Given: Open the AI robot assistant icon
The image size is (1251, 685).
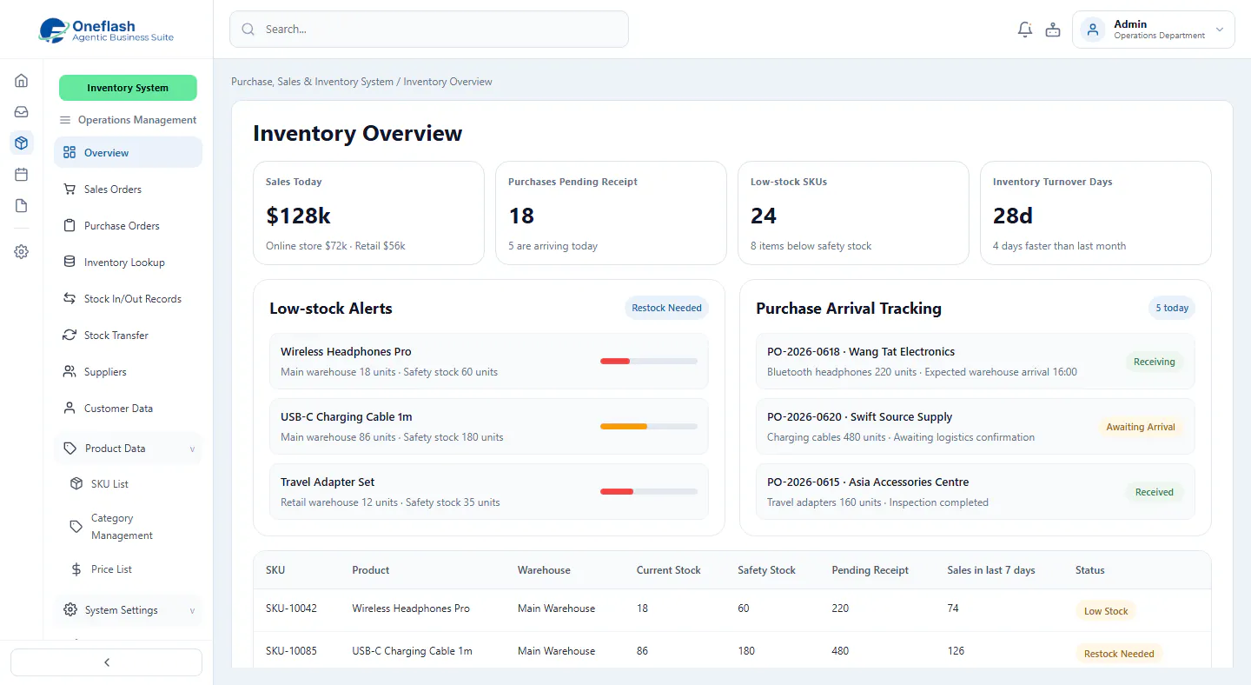Looking at the screenshot, I should point(1053,30).
